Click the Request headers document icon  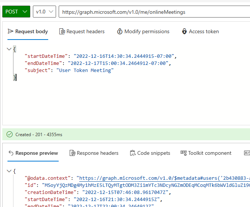point(62,31)
